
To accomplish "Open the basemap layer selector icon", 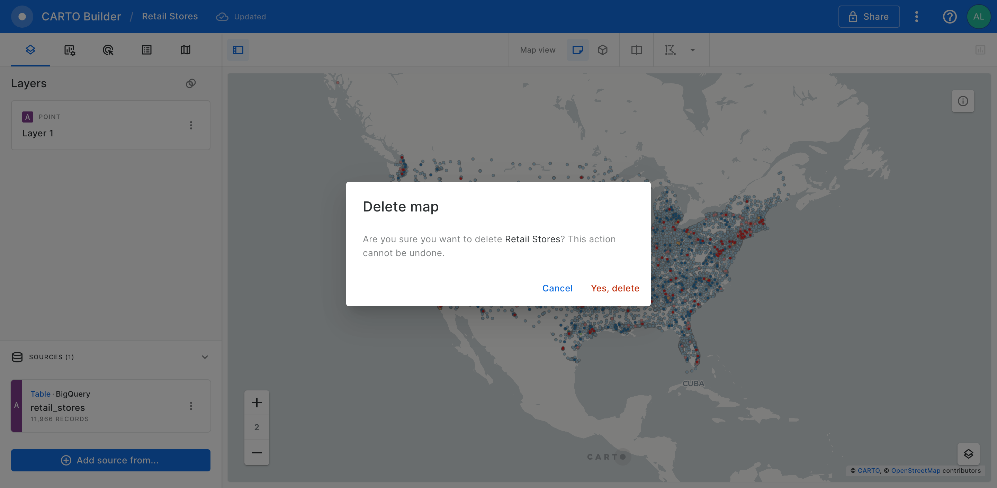I will [968, 453].
